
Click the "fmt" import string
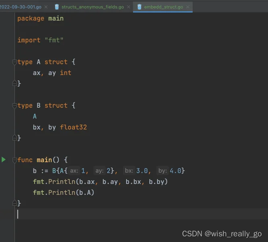[54, 40]
